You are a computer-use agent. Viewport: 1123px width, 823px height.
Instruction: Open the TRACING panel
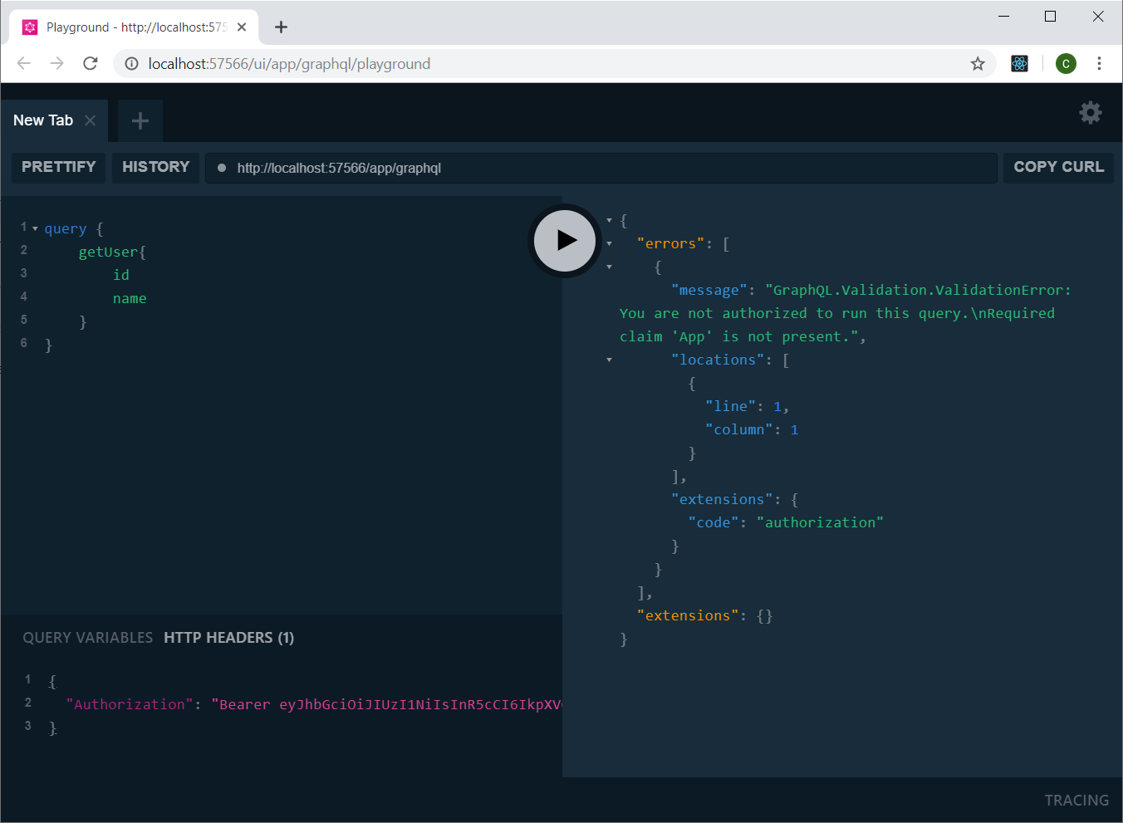pos(1076,800)
